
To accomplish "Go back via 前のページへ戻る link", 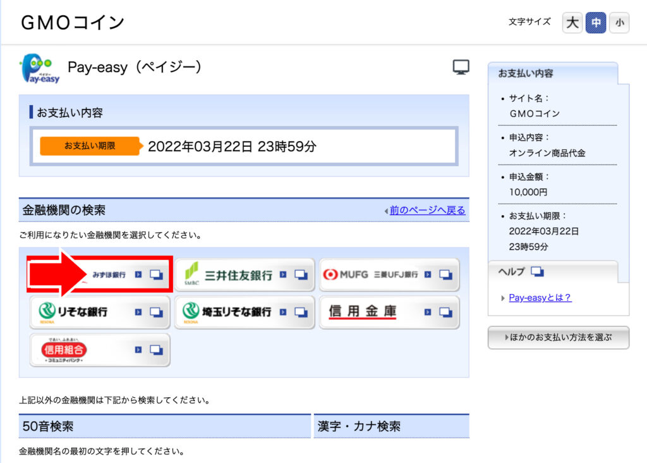I will tap(428, 210).
